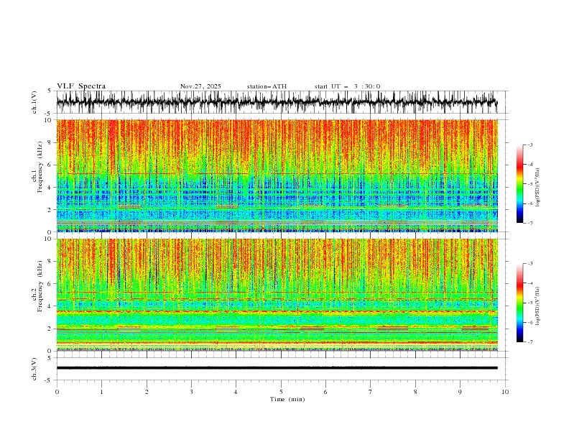Click the 'station=ATH' label
The width and height of the screenshot is (569, 440).
click(267, 86)
